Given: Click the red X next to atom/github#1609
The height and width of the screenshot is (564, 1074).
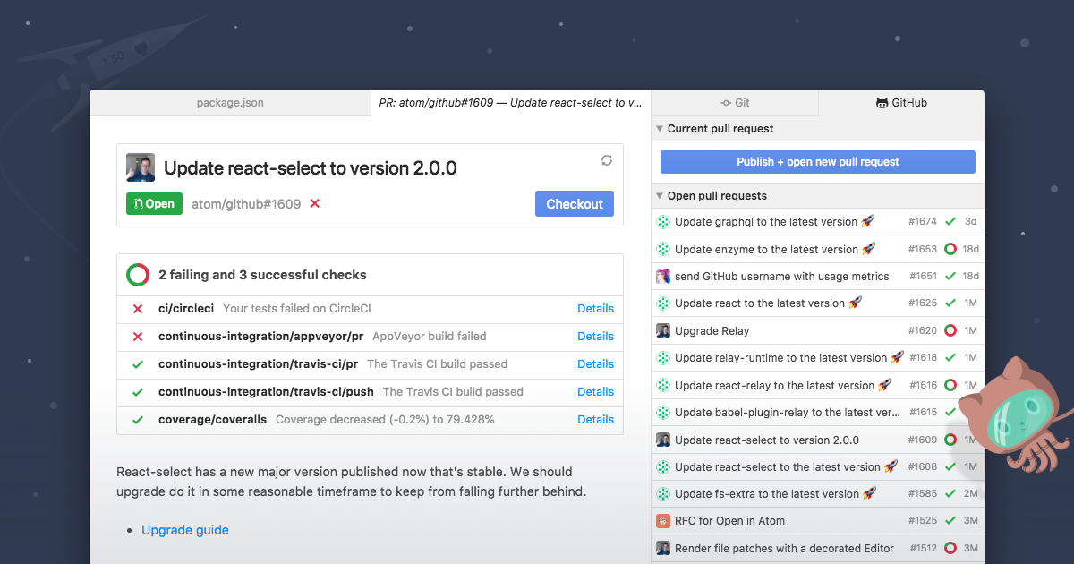Looking at the screenshot, I should [314, 203].
